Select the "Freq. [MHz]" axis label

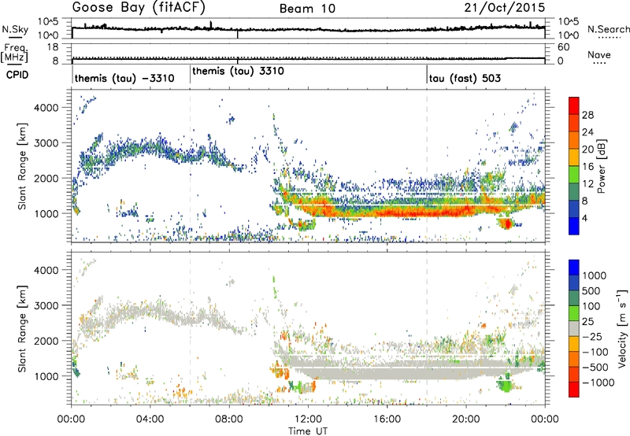(14, 53)
